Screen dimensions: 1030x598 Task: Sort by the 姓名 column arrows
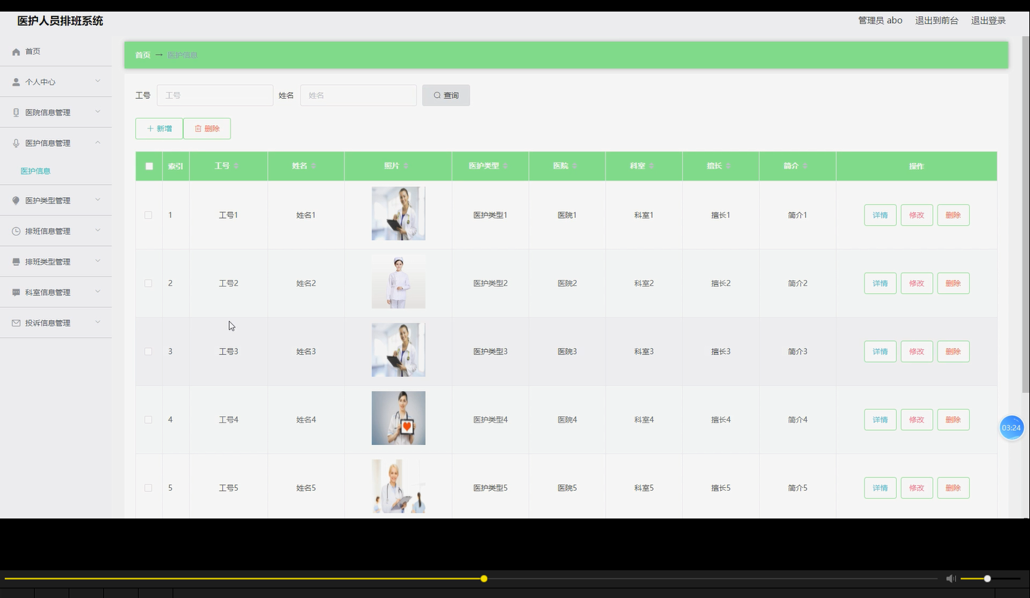(x=313, y=166)
